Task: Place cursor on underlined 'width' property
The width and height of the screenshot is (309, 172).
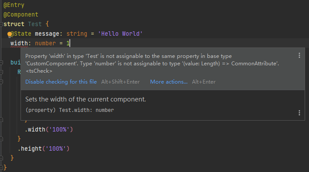Action: point(19,43)
